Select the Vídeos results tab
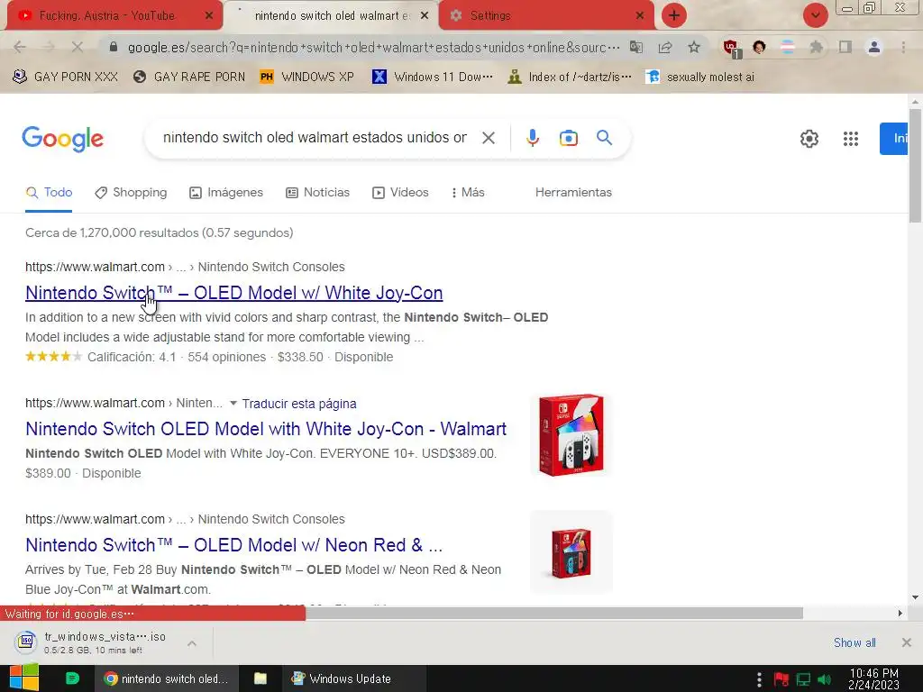The height and width of the screenshot is (692, 923). 400,193
